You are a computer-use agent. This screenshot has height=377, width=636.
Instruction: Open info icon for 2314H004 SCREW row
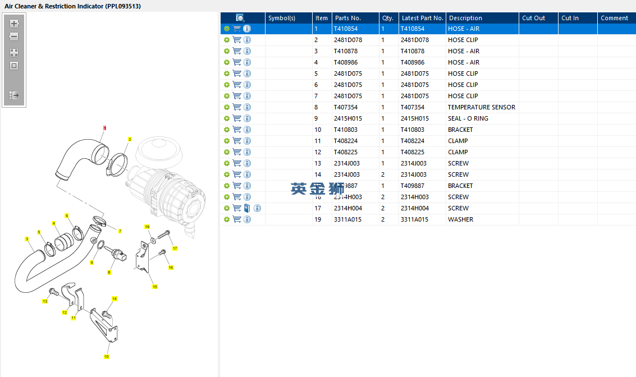257,208
